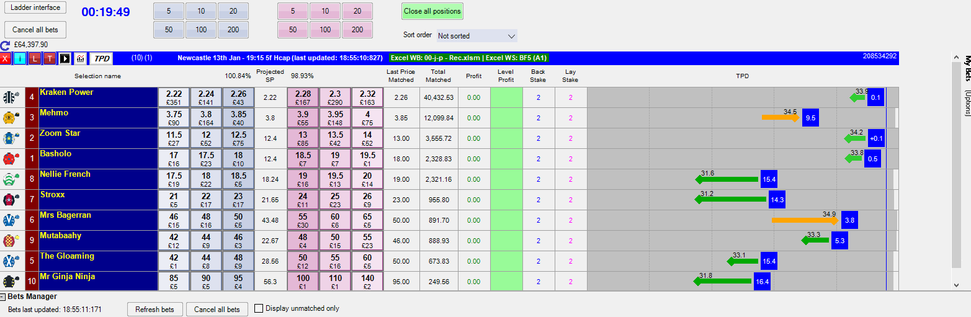Click the red 'T' toolbar icon

tap(50, 59)
